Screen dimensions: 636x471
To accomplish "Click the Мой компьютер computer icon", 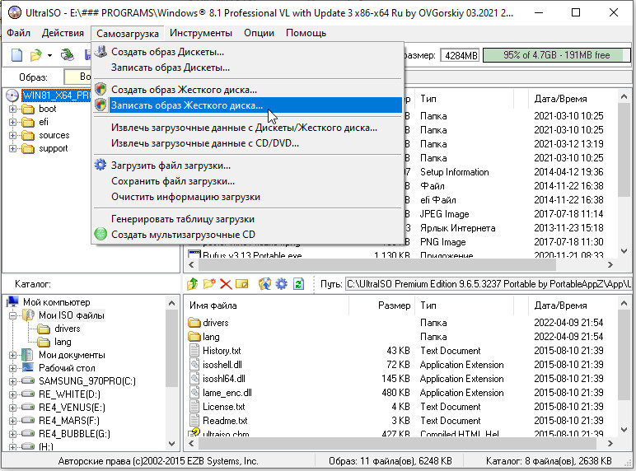I will [x=13, y=301].
